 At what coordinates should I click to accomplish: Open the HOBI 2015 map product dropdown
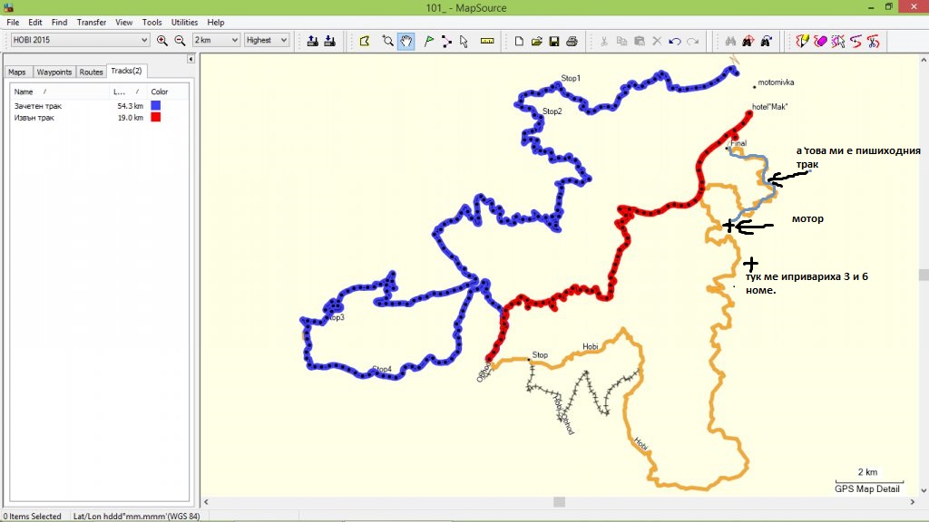click(80, 40)
